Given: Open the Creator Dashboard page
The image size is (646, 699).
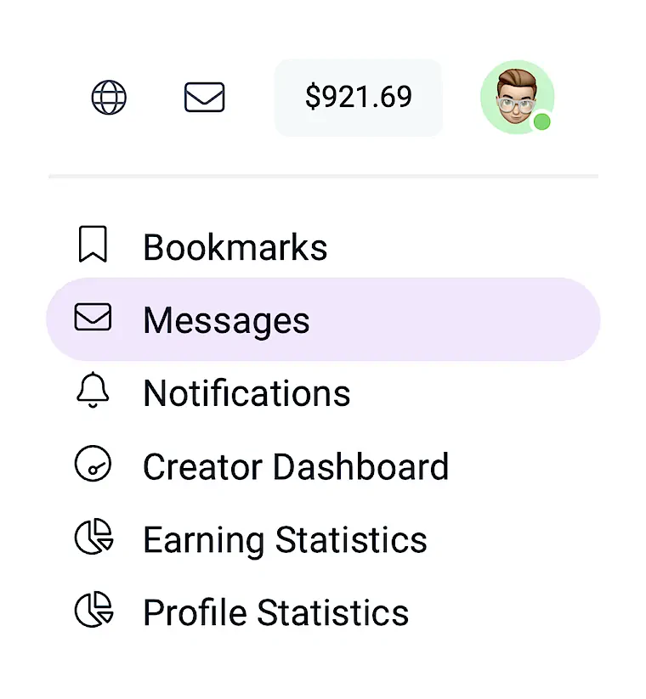Looking at the screenshot, I should (x=296, y=466).
